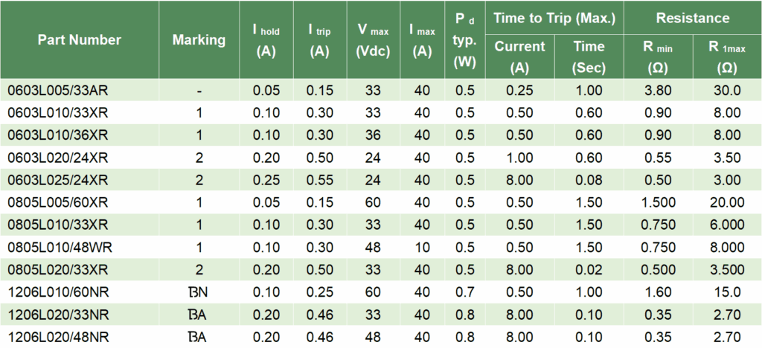
Task: Click the Part Number column header
Action: point(80,40)
